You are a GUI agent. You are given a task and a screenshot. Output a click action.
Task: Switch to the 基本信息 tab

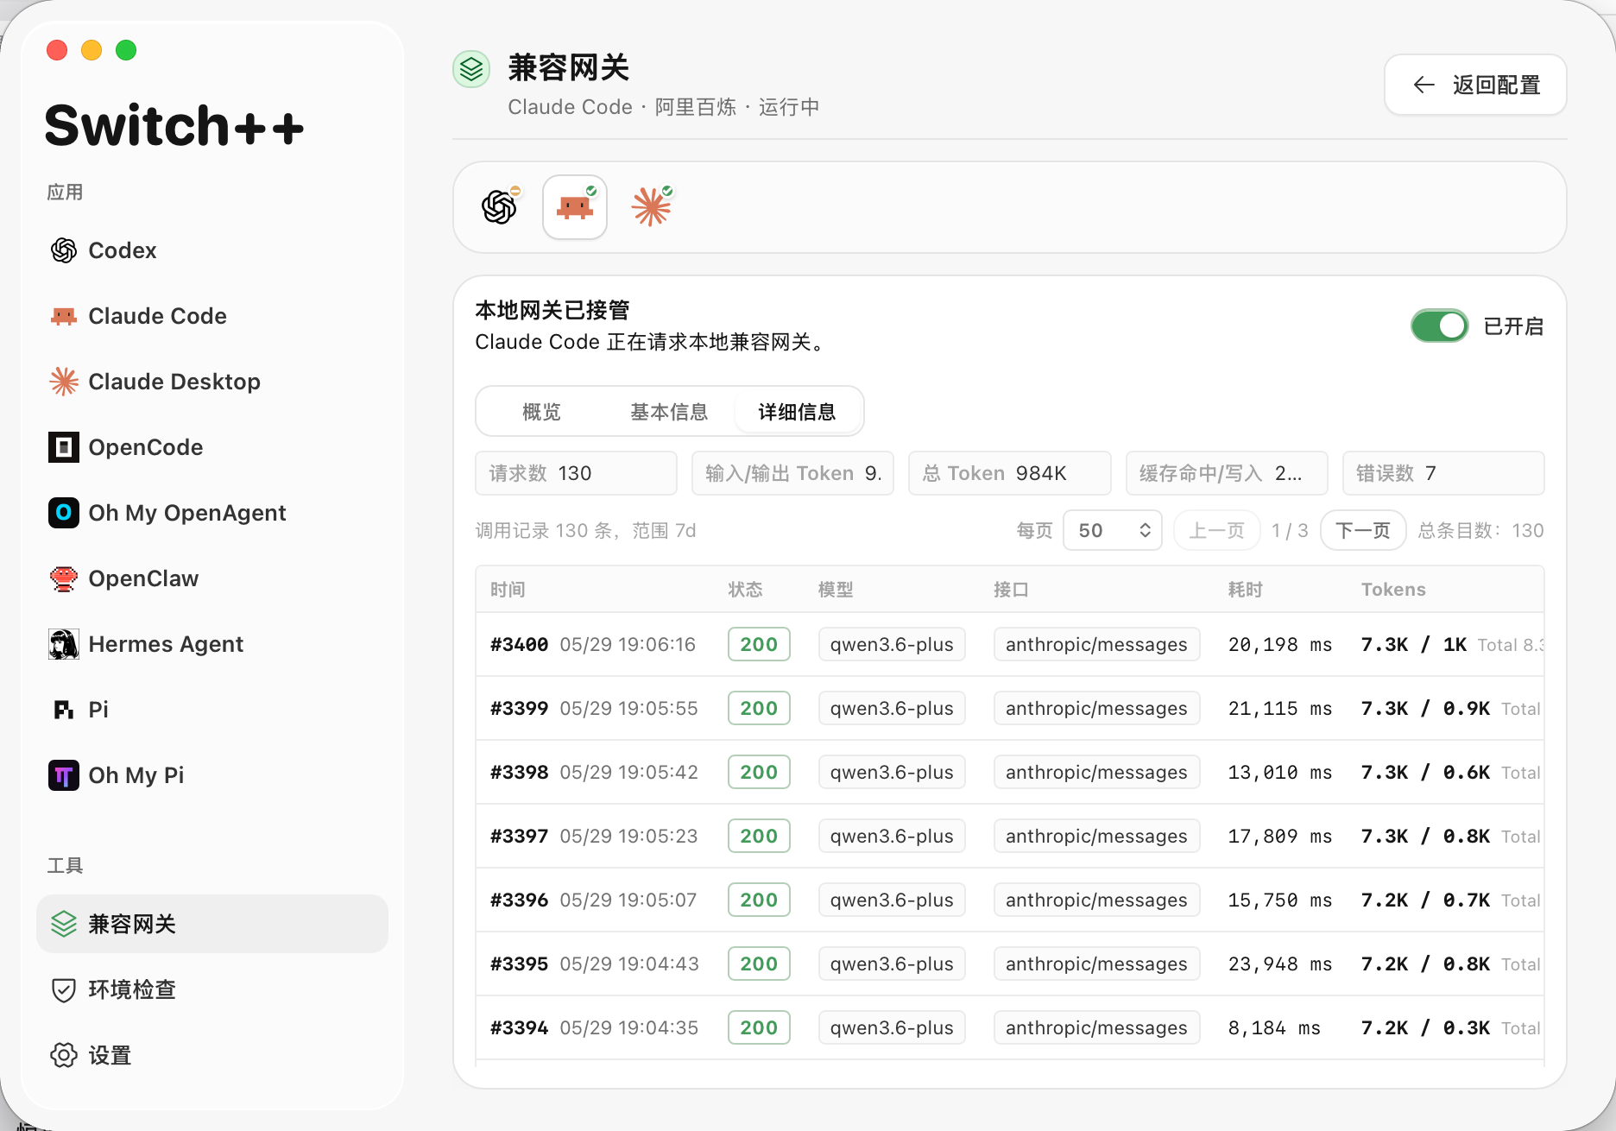click(x=669, y=412)
